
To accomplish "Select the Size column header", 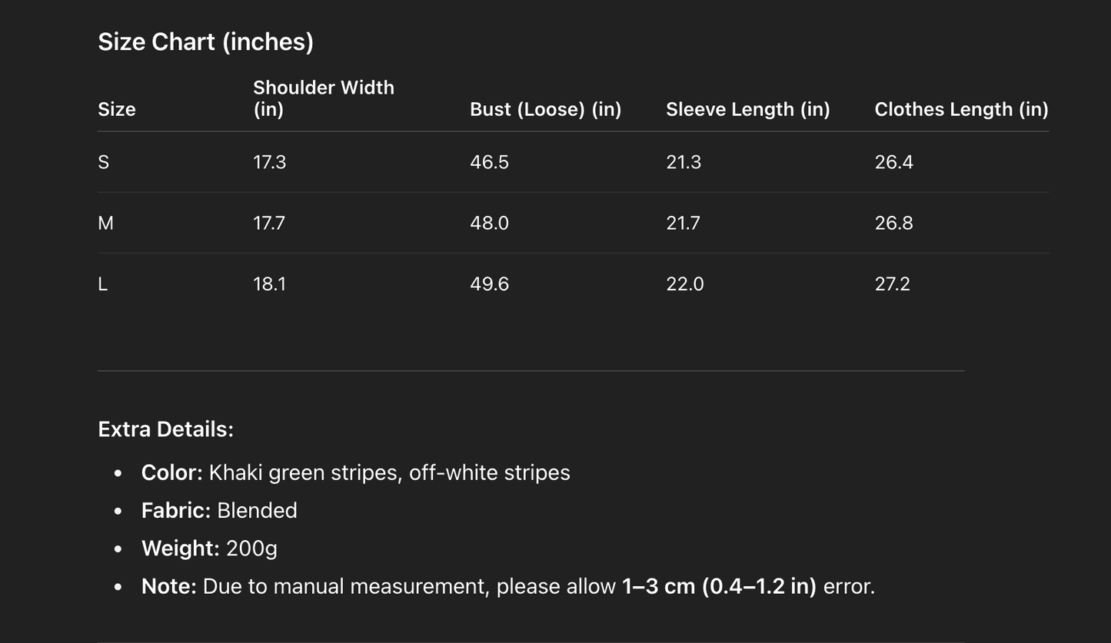I will pos(117,109).
